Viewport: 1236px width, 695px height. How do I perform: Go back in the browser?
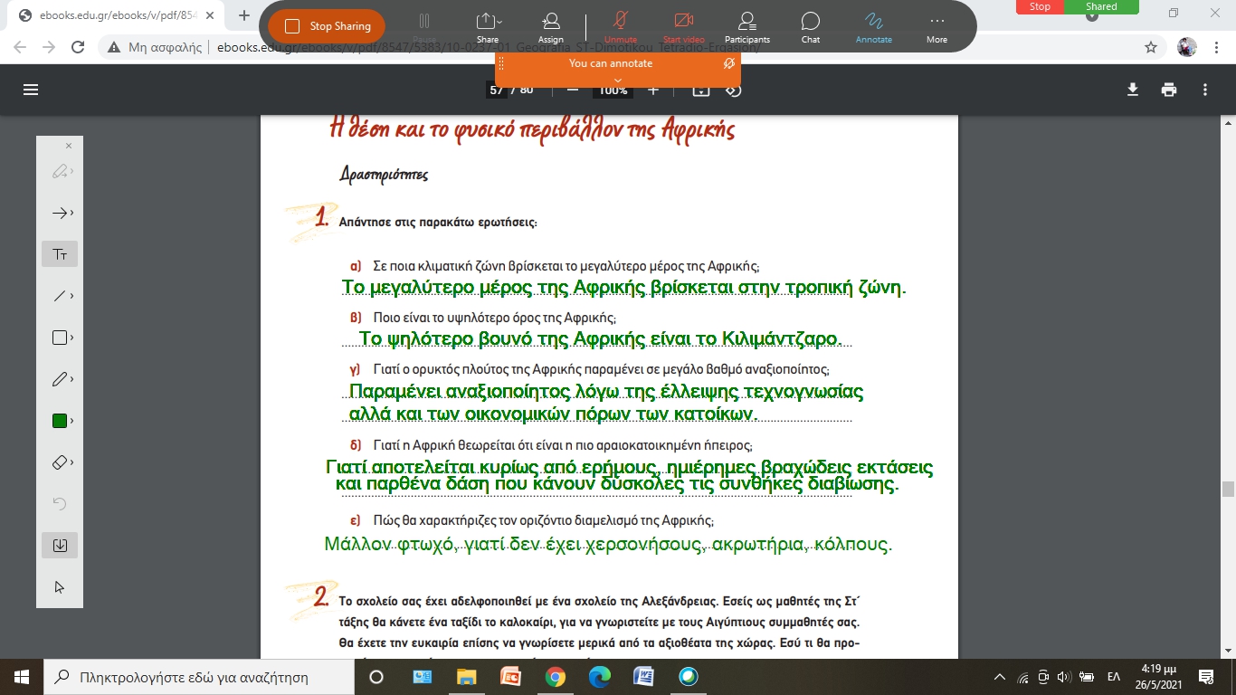tap(22, 47)
